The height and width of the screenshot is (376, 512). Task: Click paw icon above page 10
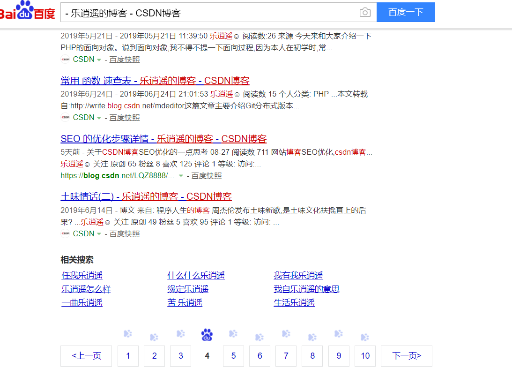coord(365,337)
